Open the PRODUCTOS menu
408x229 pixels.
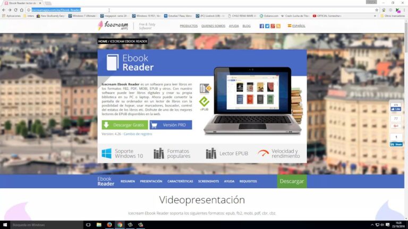(x=189, y=26)
